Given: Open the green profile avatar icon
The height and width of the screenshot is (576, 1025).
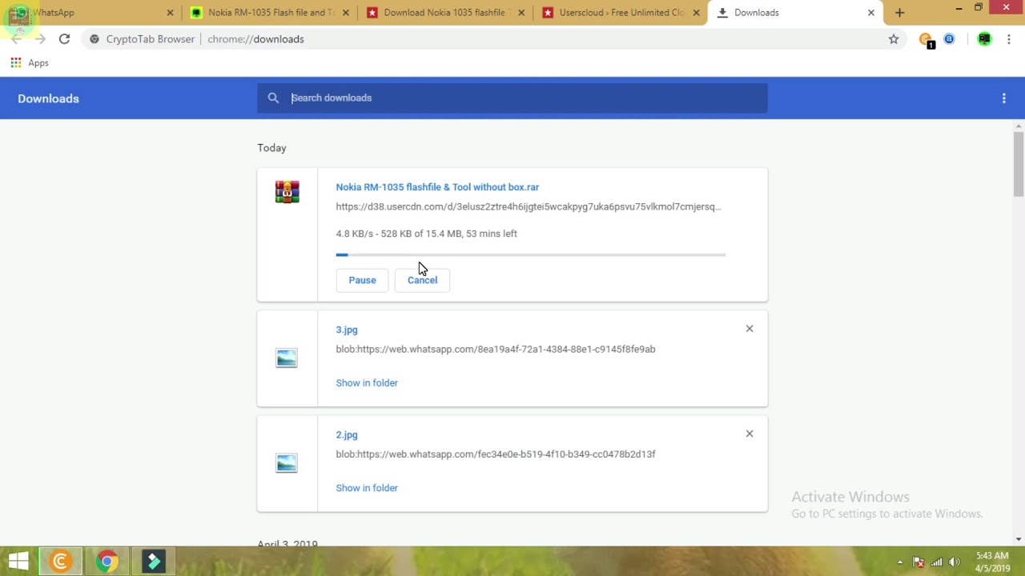Looking at the screenshot, I should coord(984,39).
